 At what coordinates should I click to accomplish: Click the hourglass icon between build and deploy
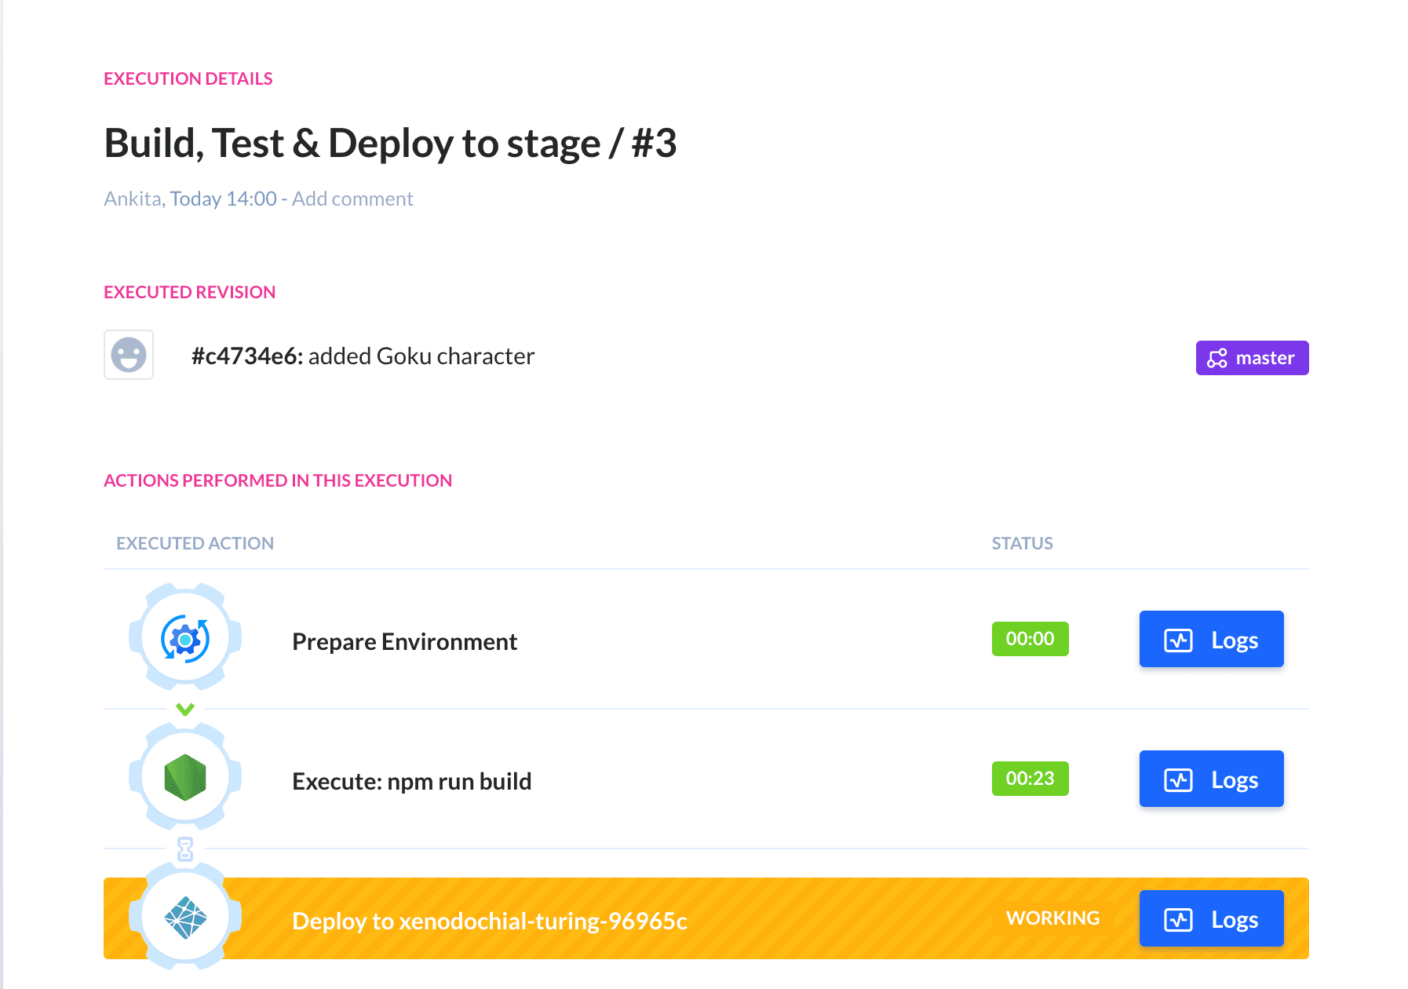click(184, 849)
